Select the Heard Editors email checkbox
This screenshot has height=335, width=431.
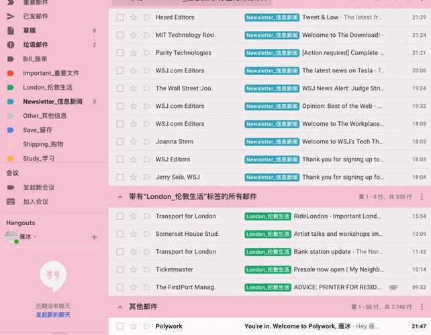pyautogui.click(x=120, y=17)
